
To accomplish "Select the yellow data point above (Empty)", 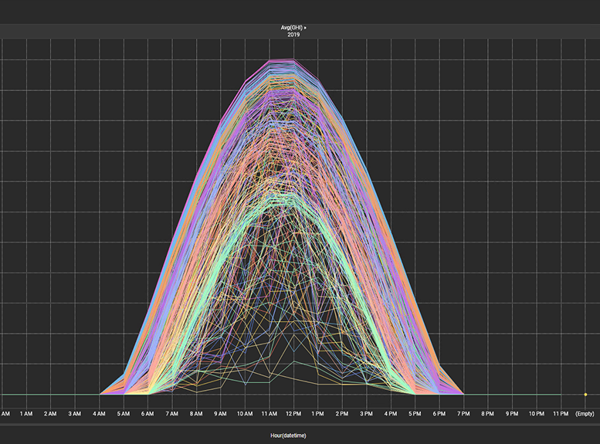I will click(x=585, y=395).
